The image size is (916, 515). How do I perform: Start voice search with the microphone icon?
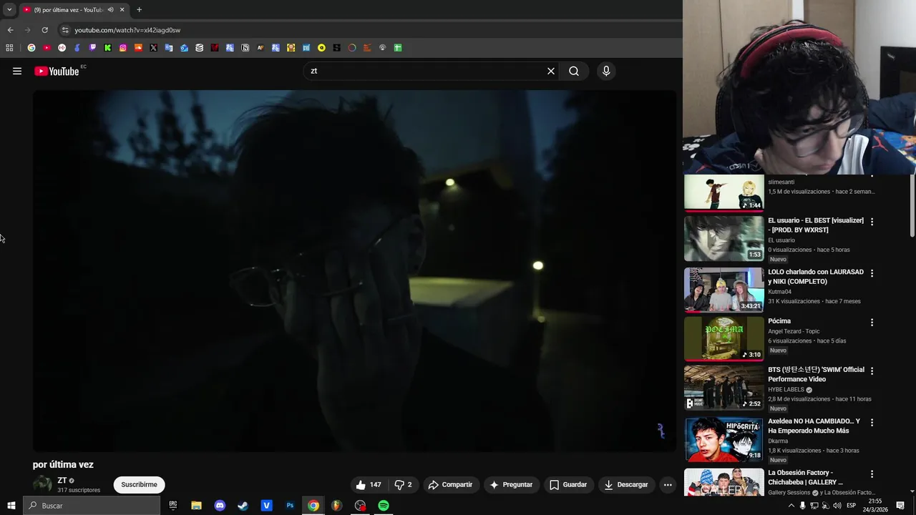[606, 71]
